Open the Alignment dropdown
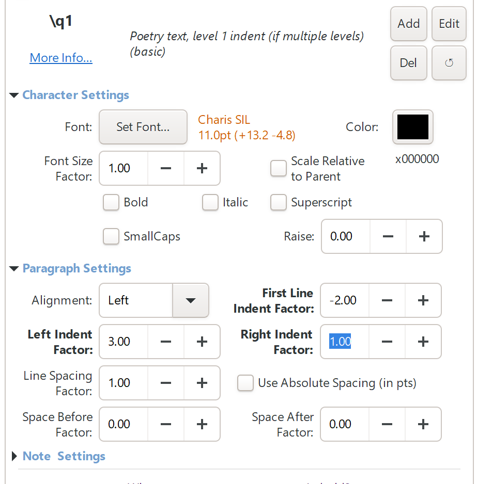Image resolution: width=477 pixels, height=484 pixels. click(x=191, y=300)
